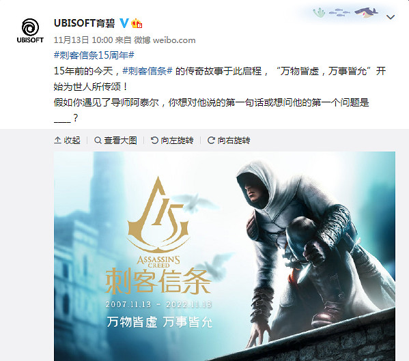The image size is (409, 361).
Task: Click the orange crown membership badge
Action: tap(137, 23)
